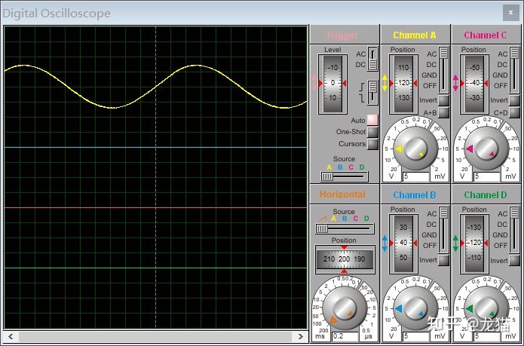Image resolution: width=524 pixels, height=346 pixels.
Task: Toggle C+D sum button
Action: tap(514, 112)
